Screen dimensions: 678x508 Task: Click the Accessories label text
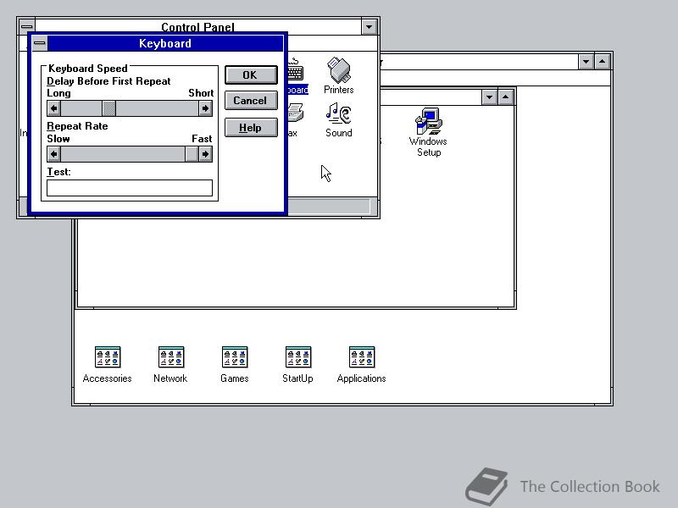tap(108, 378)
